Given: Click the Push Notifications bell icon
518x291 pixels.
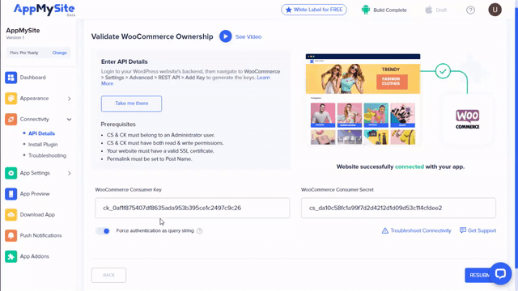Looking at the screenshot, I should point(11,235).
